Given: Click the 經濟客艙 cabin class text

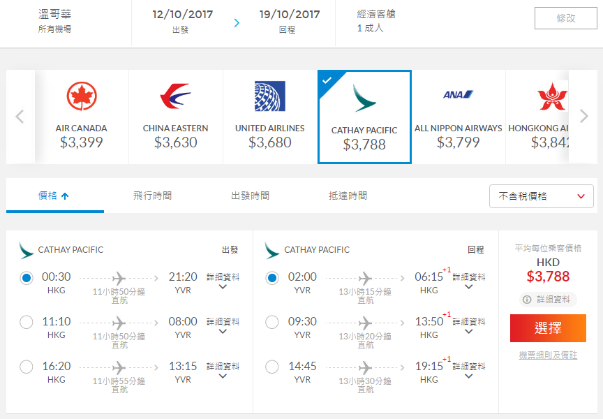Looking at the screenshot, I should click(x=376, y=14).
